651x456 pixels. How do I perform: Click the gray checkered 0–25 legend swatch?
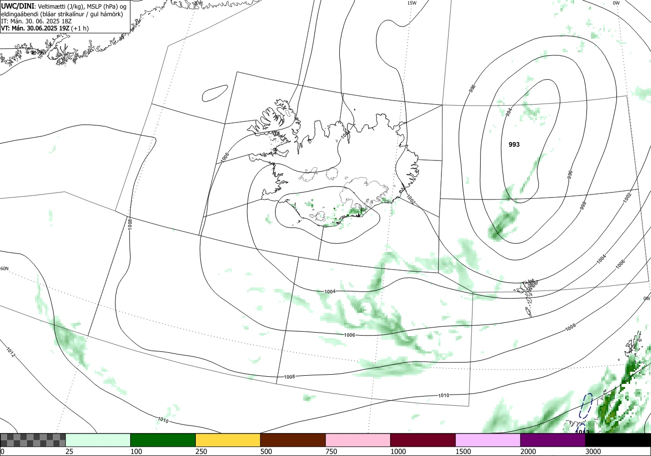33,440
